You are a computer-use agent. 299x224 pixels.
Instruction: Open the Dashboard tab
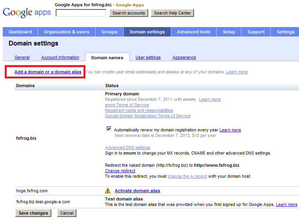20,32
